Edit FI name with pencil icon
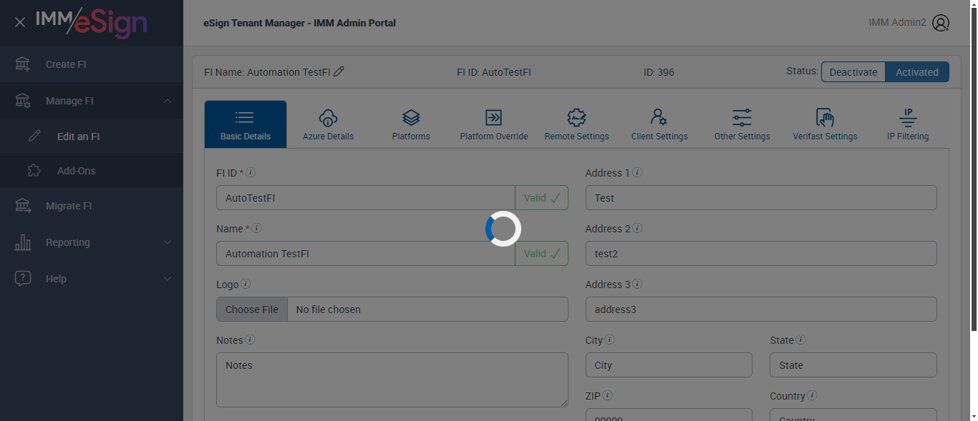The image size is (978, 421). pyautogui.click(x=339, y=71)
